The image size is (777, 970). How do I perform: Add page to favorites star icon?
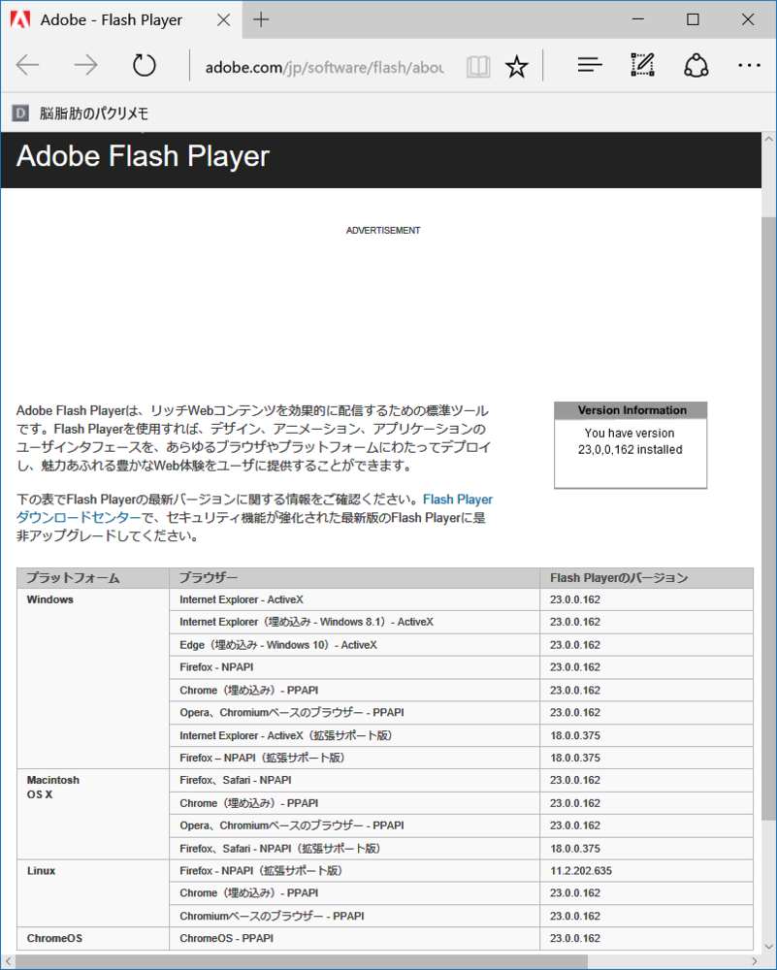pos(517,66)
